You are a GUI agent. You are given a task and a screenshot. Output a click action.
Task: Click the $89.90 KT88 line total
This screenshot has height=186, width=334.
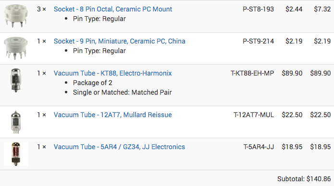(321, 73)
